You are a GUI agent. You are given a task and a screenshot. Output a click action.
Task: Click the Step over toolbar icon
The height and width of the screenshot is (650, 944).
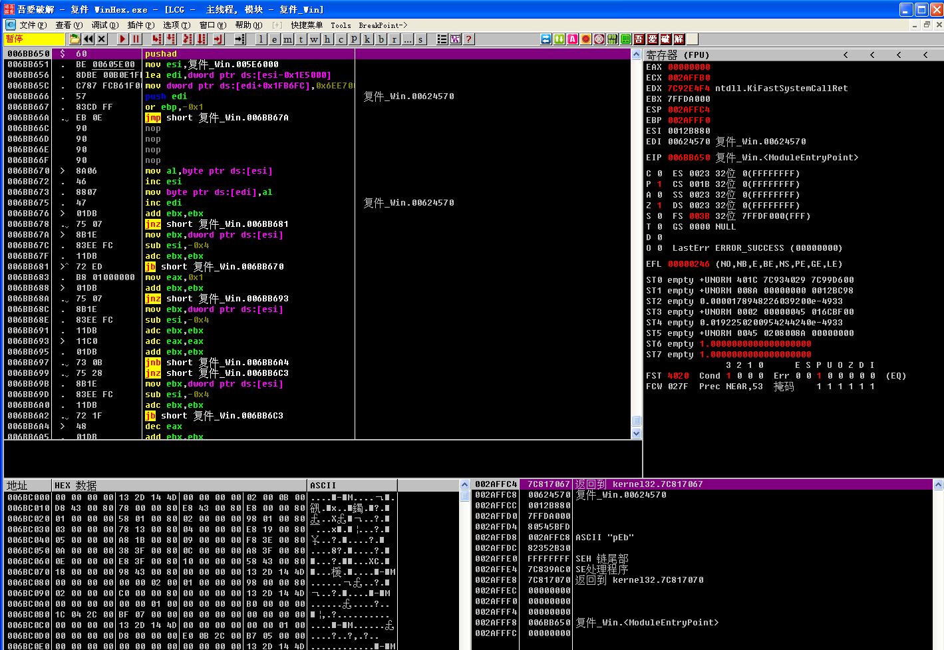pos(171,39)
